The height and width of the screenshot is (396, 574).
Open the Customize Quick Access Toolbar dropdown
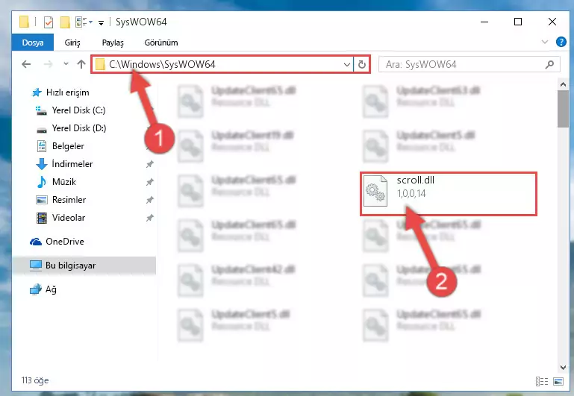pyautogui.click(x=101, y=23)
